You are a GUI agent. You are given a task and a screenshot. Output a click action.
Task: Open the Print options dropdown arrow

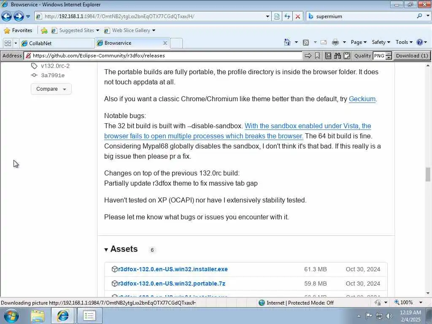(344, 42)
